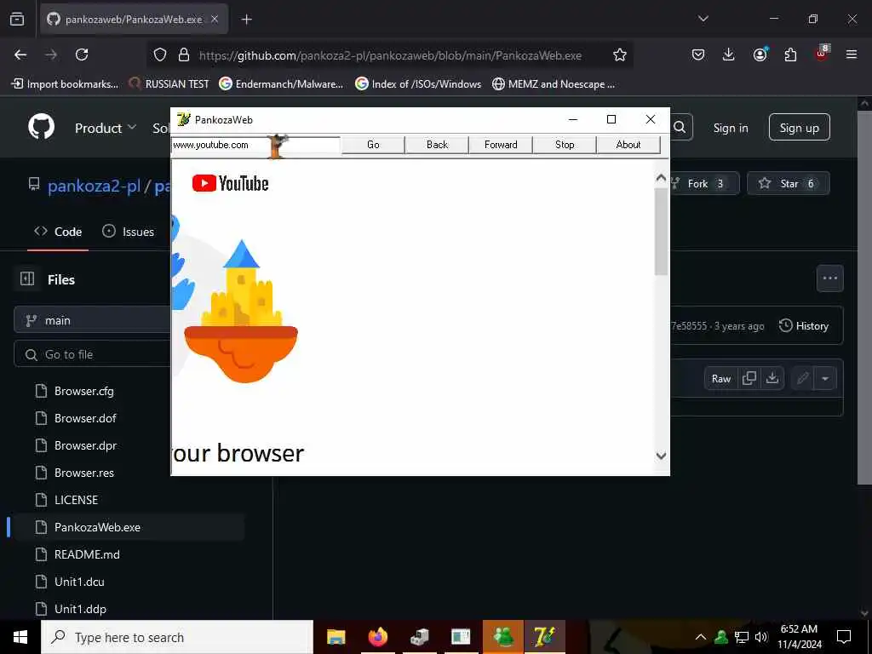Click the PankozaWeb page scroll down arrow

[661, 456]
